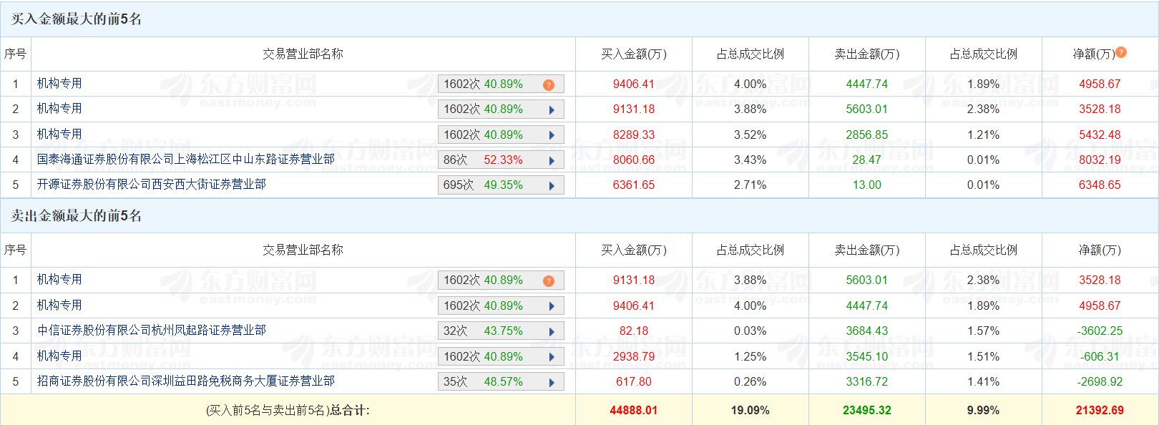Click the total net amount 21392.69
Screen dimensions: 1159x425
click(x=1100, y=411)
